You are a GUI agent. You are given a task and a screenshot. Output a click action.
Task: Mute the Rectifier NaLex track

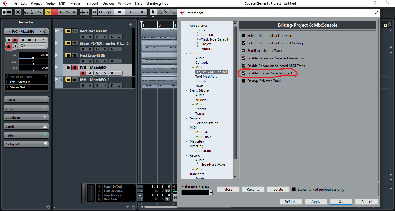(68, 31)
